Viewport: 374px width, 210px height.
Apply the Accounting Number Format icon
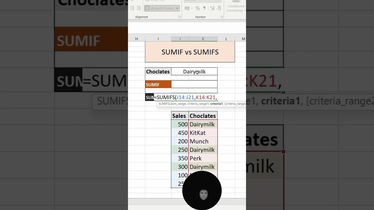click(187, 8)
